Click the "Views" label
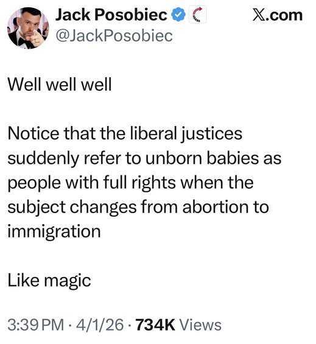 tap(200, 325)
